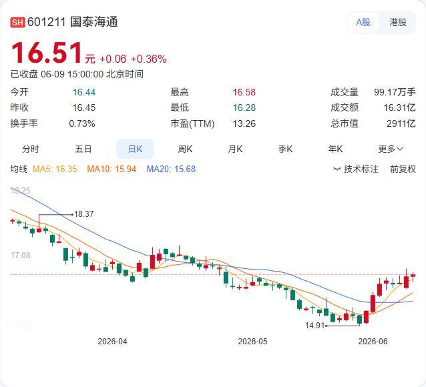Click the price change +0.06
Screen dimensions: 426x387
[x=113, y=59]
